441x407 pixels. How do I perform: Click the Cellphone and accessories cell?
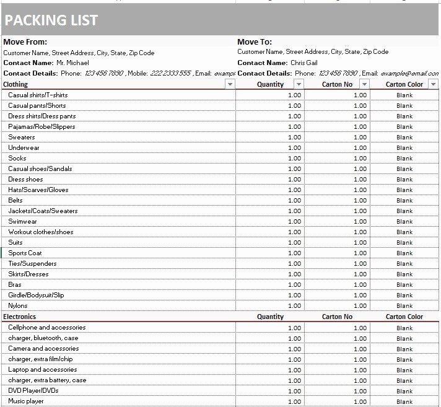(x=119, y=328)
